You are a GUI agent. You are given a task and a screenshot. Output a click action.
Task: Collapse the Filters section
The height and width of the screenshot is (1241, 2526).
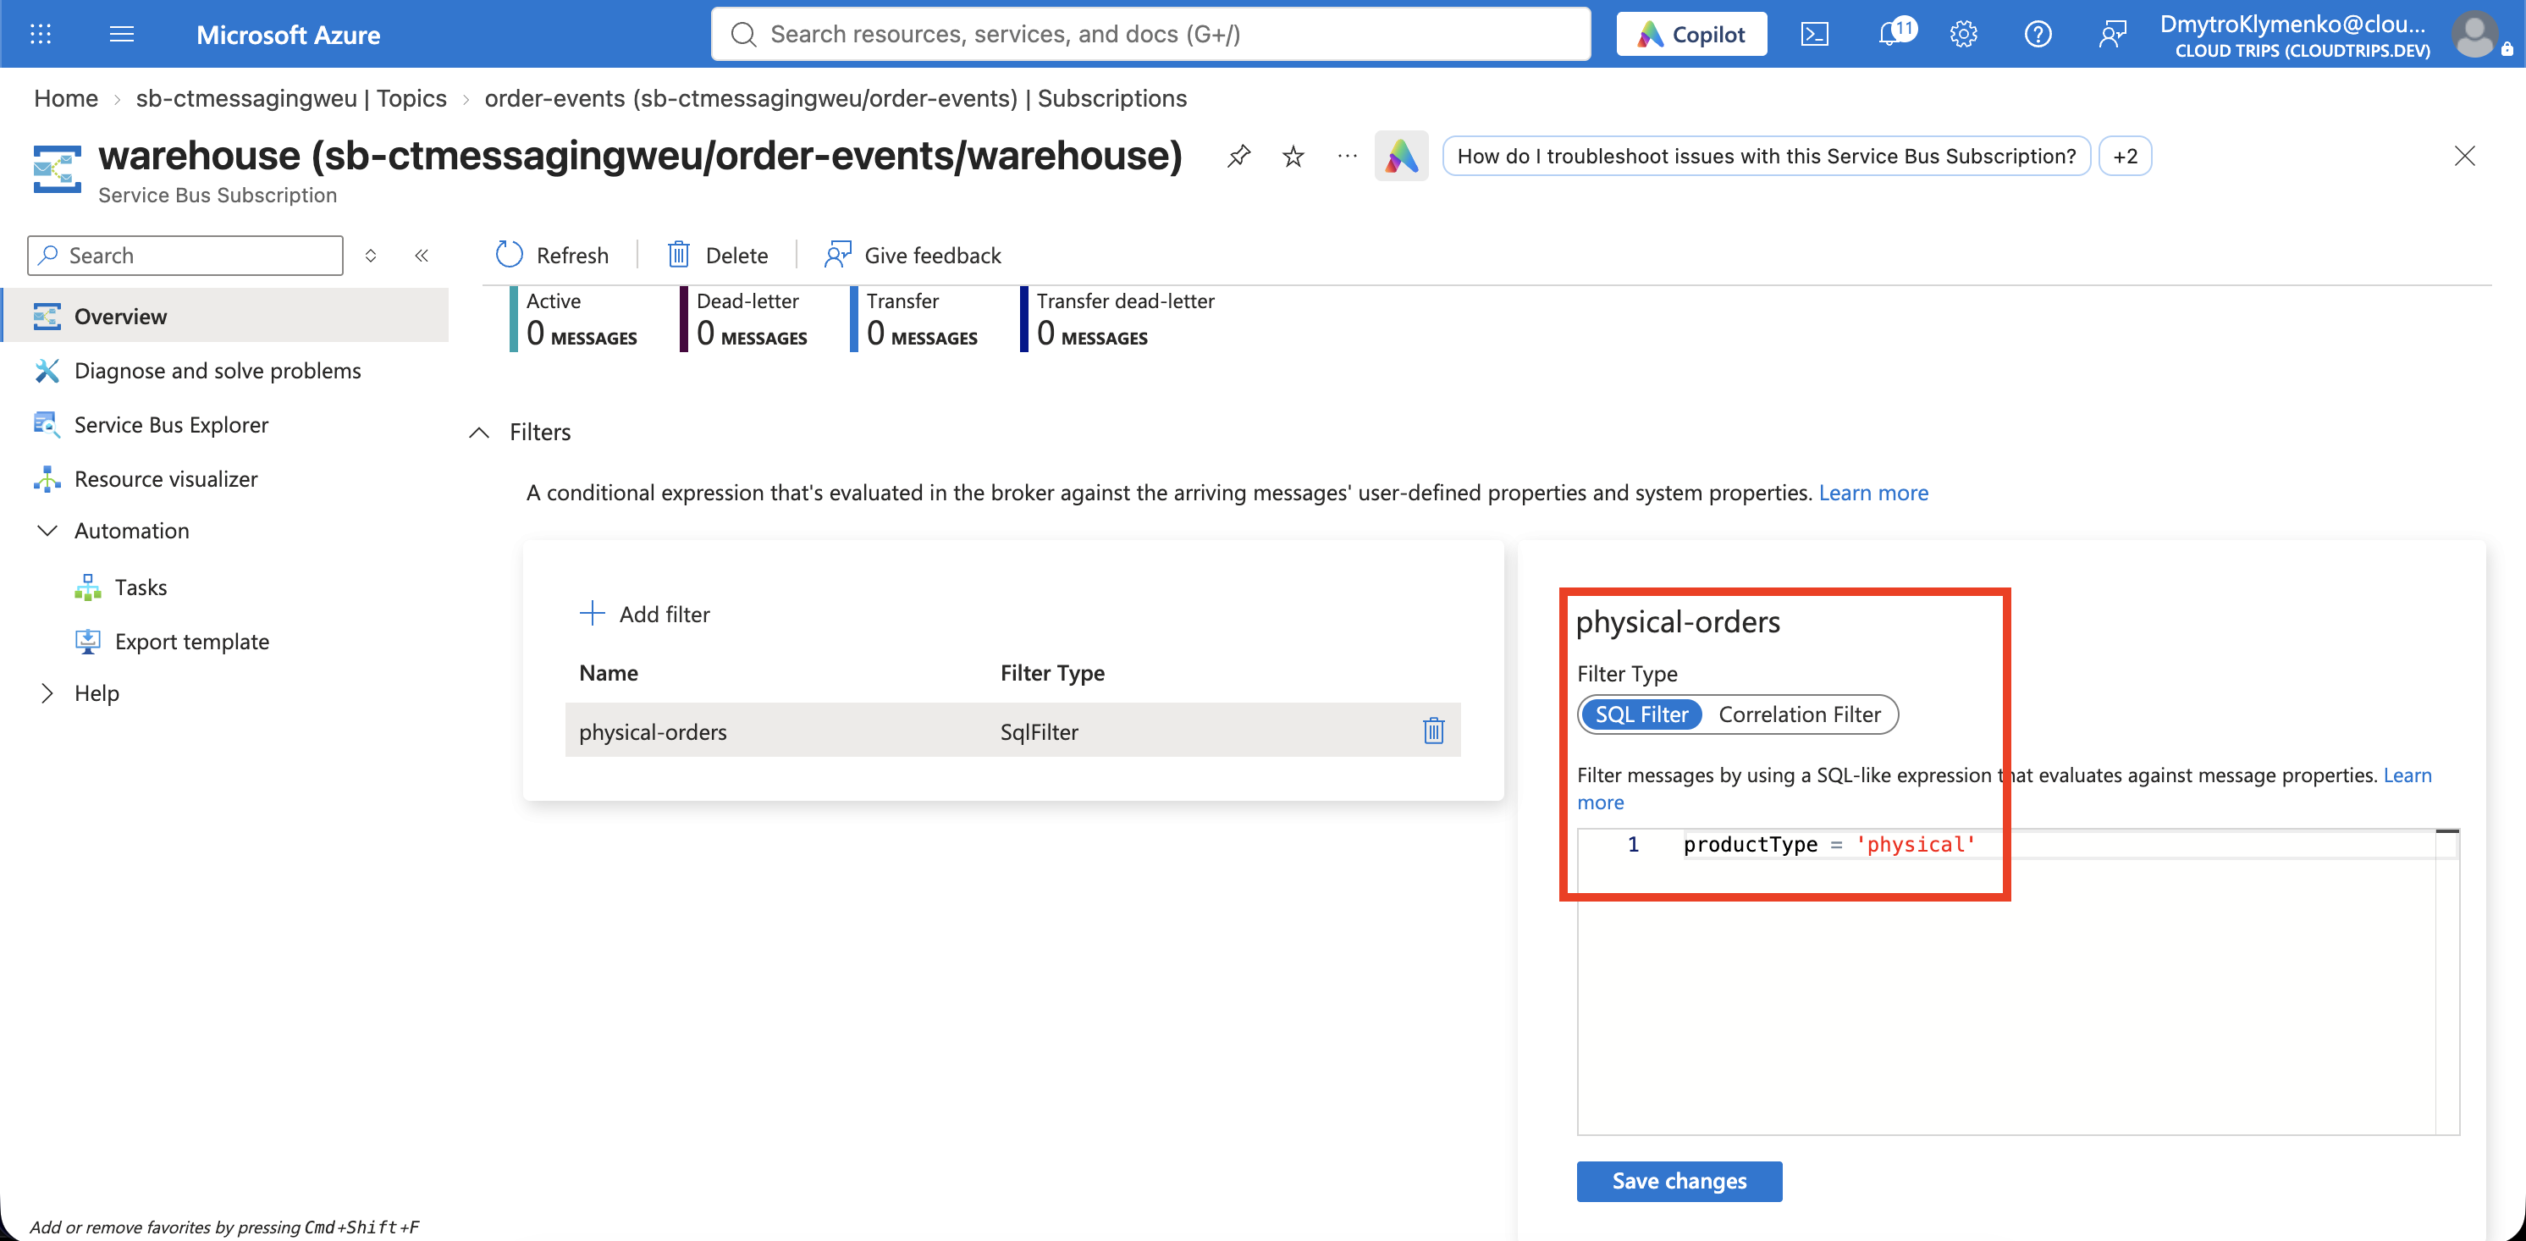(x=479, y=433)
